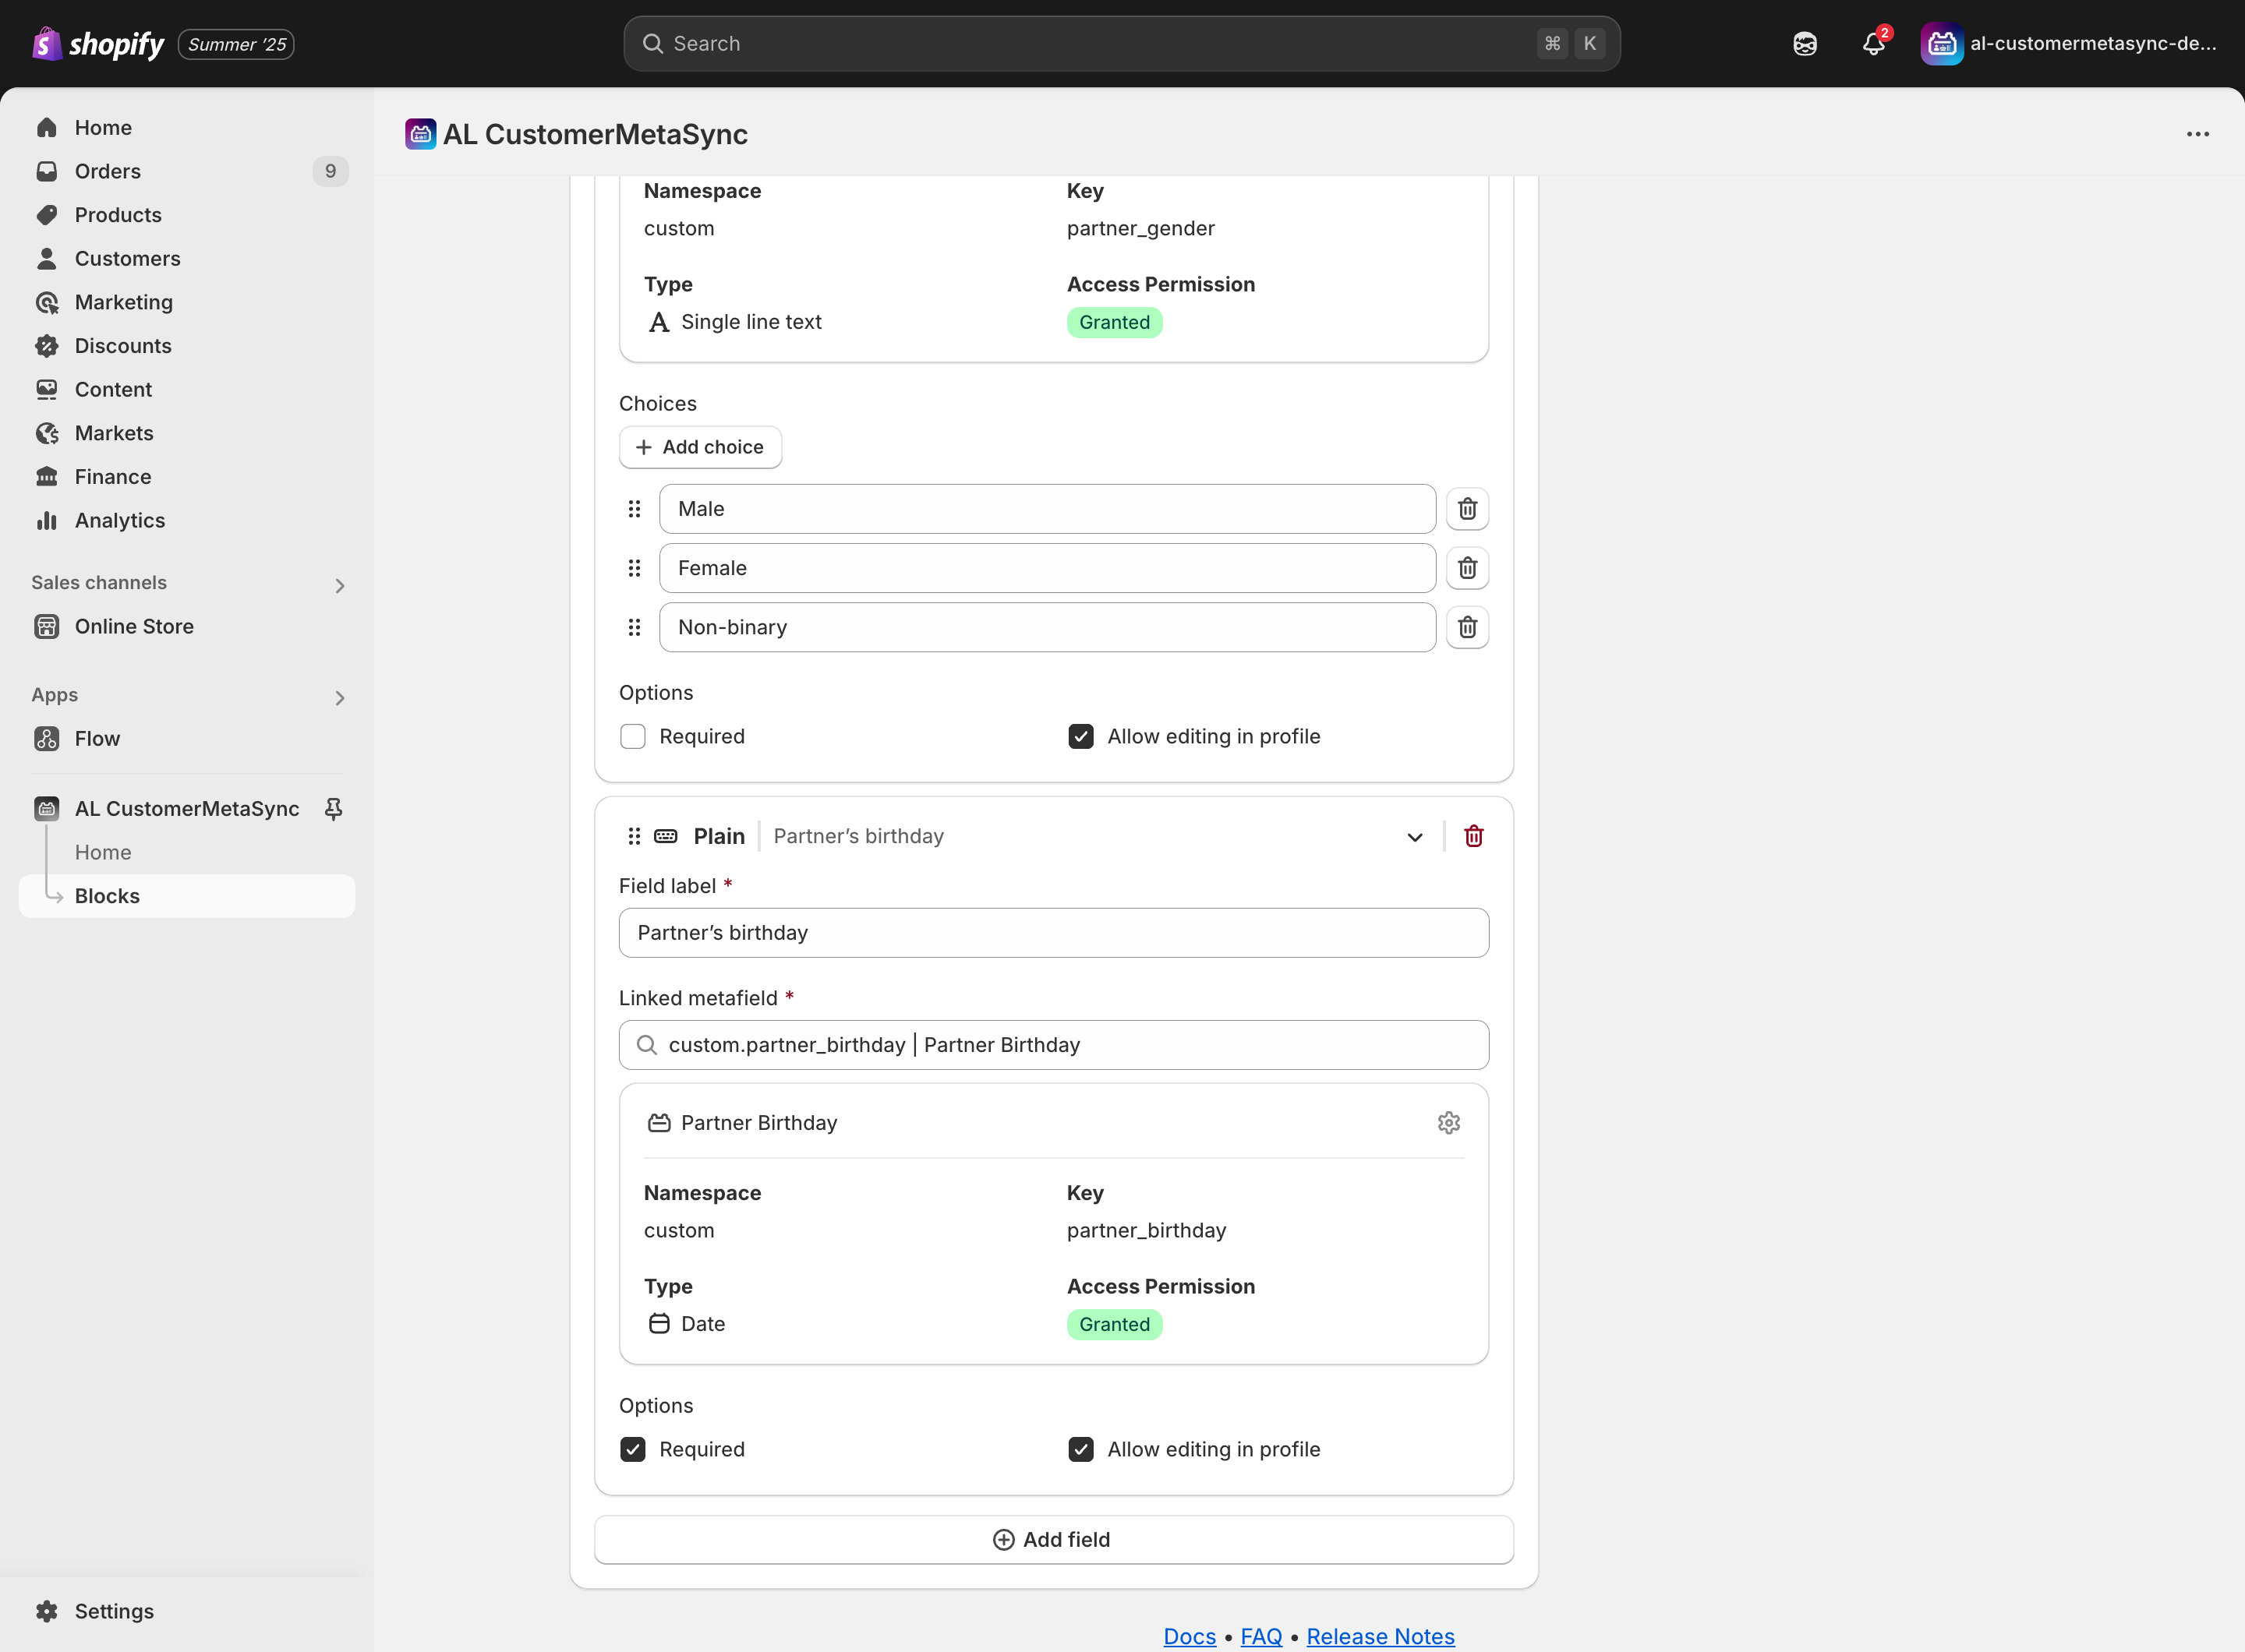Open the Release Notes link
The width and height of the screenshot is (2245, 1652).
[x=1380, y=1636]
